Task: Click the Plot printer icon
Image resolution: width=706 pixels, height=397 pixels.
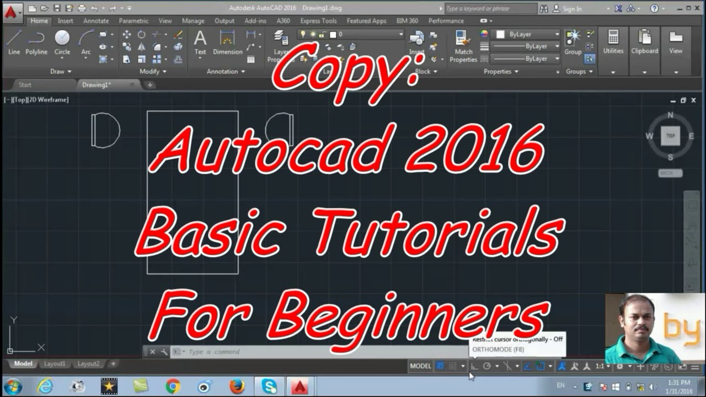Action: click(x=82, y=8)
